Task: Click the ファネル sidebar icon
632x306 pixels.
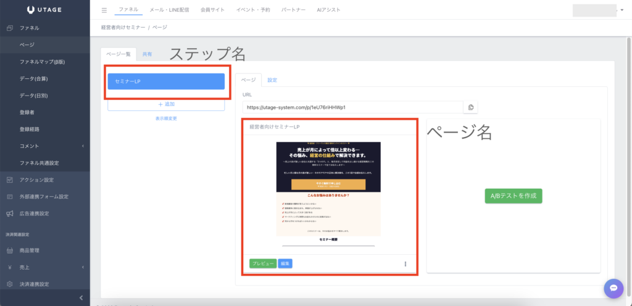Action: (x=10, y=28)
